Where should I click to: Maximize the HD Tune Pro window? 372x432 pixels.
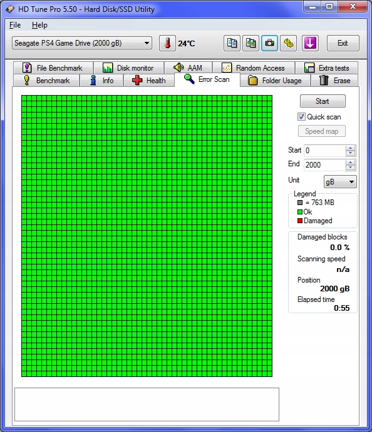(x=329, y=7)
